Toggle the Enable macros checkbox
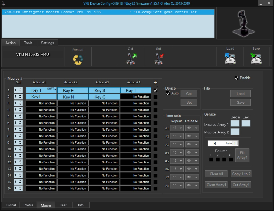The height and width of the screenshot is (211, 274). pos(237,78)
